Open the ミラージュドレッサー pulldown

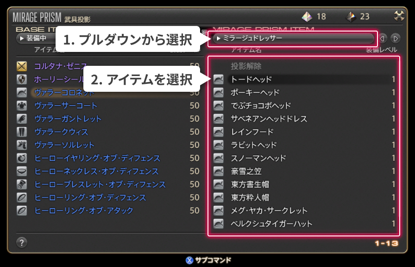[x=293, y=38]
